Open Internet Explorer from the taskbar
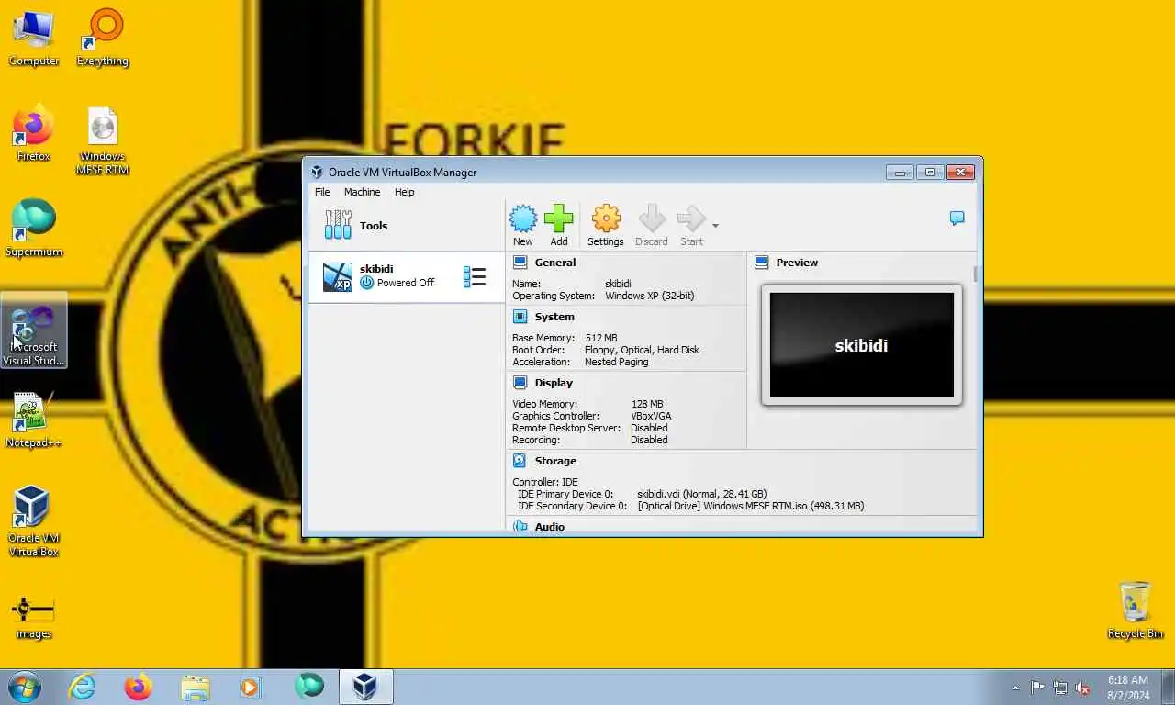Viewport: 1175px width, 705px height. tap(83, 687)
